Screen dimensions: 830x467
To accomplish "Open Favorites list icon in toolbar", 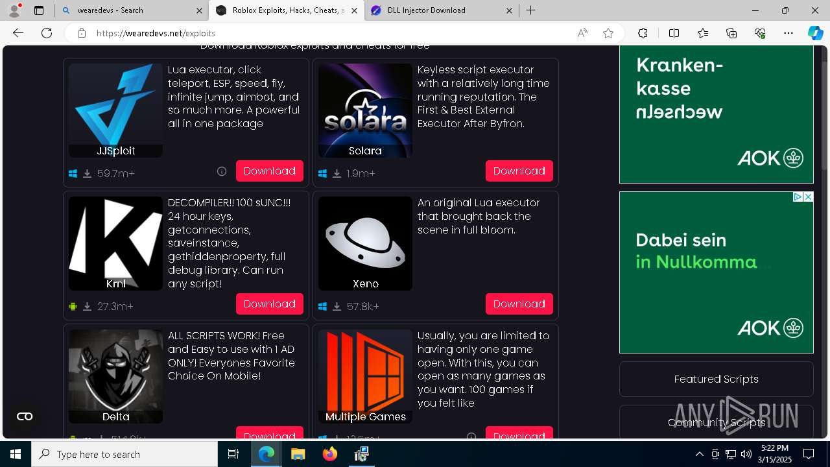I will point(703,33).
